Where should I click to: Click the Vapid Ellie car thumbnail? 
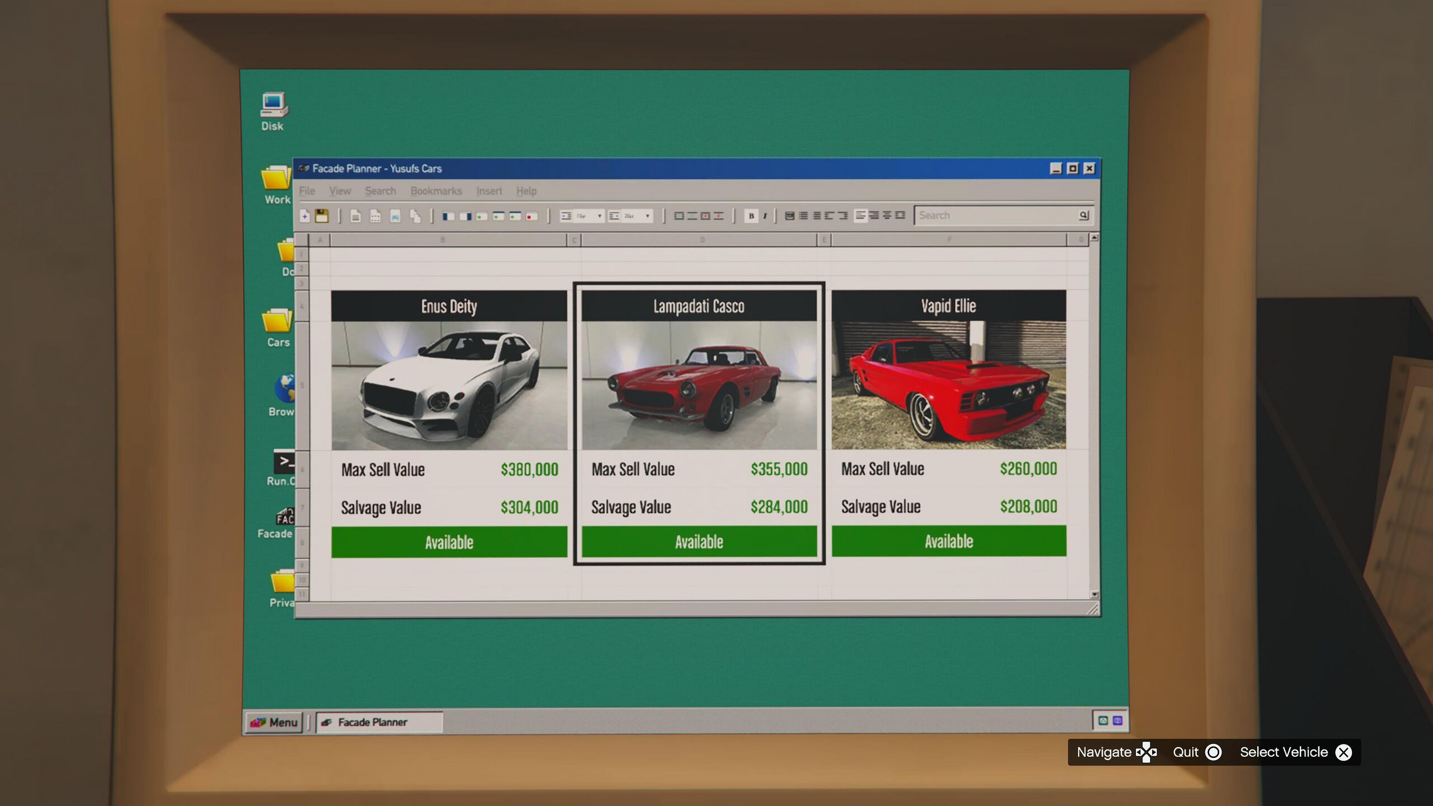pos(948,385)
